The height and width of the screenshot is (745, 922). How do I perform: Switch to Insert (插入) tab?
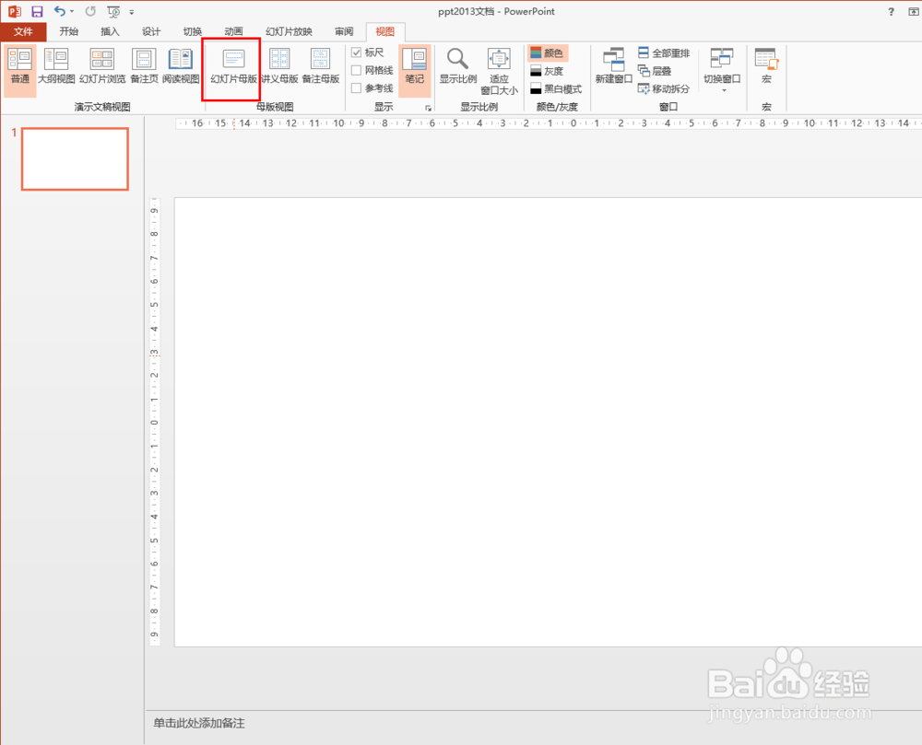point(110,31)
